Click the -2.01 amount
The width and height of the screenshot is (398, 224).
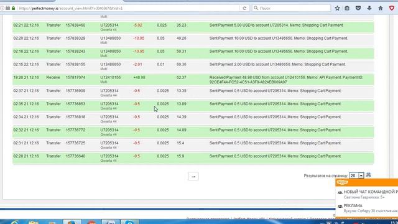[137, 65]
